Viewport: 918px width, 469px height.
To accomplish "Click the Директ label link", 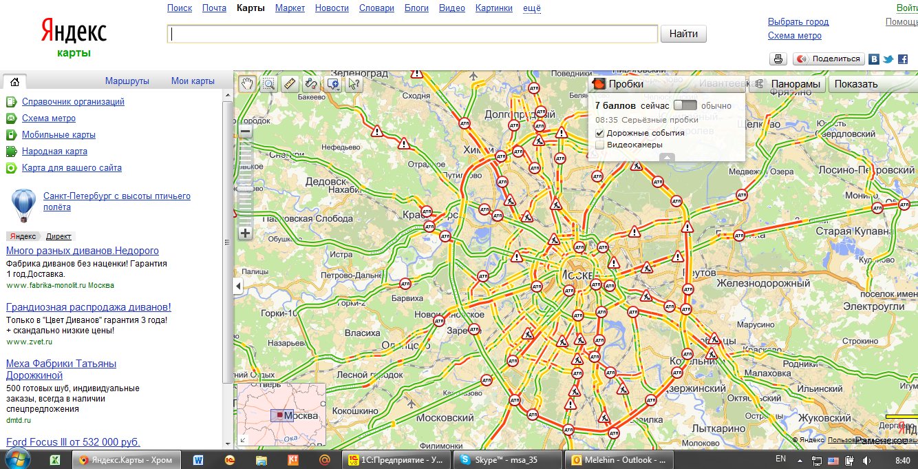I will click(x=58, y=236).
